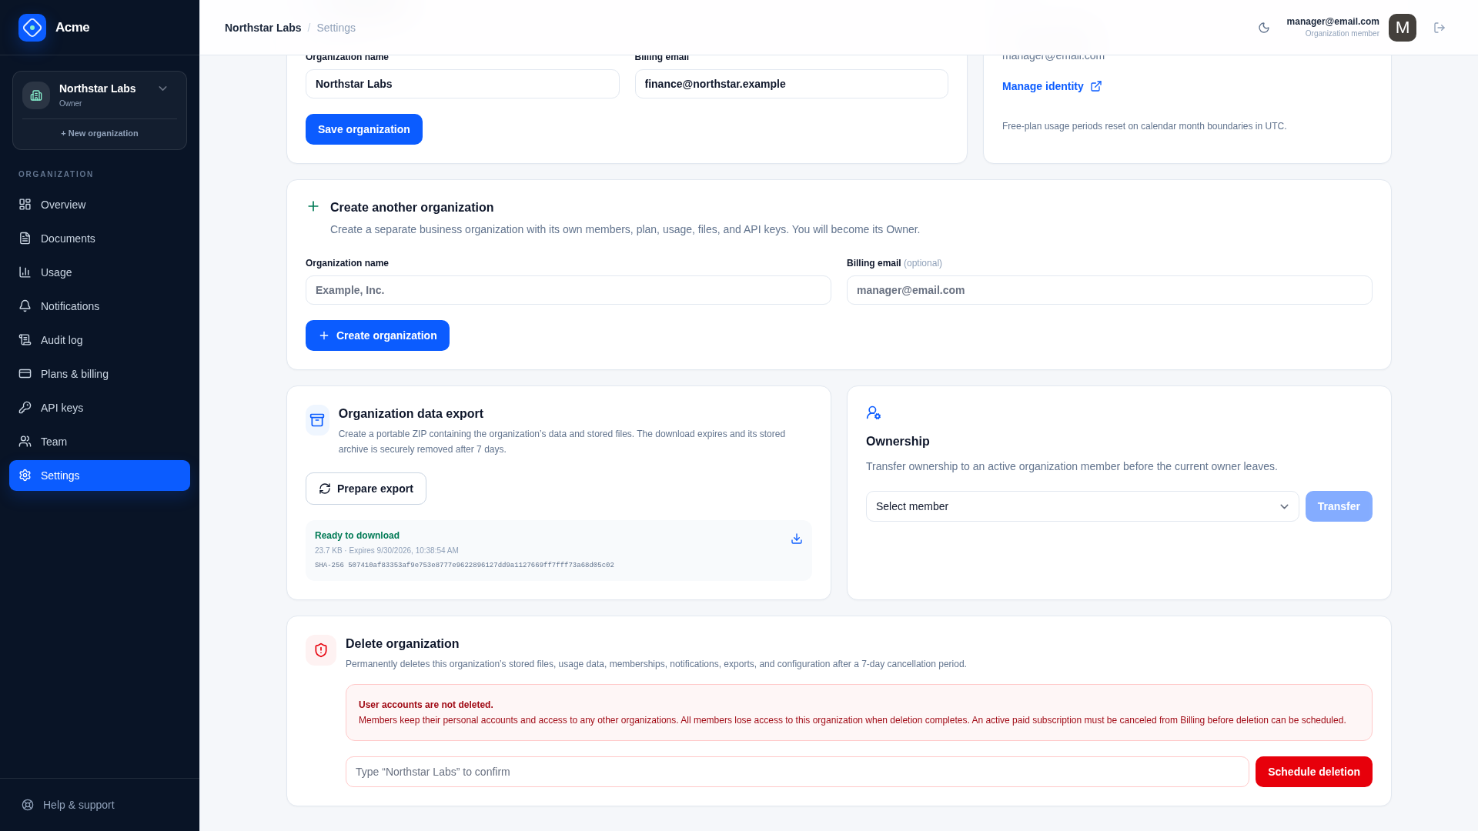This screenshot has width=1478, height=831.
Task: Open the Select member dropdown
Action: tap(1082, 506)
